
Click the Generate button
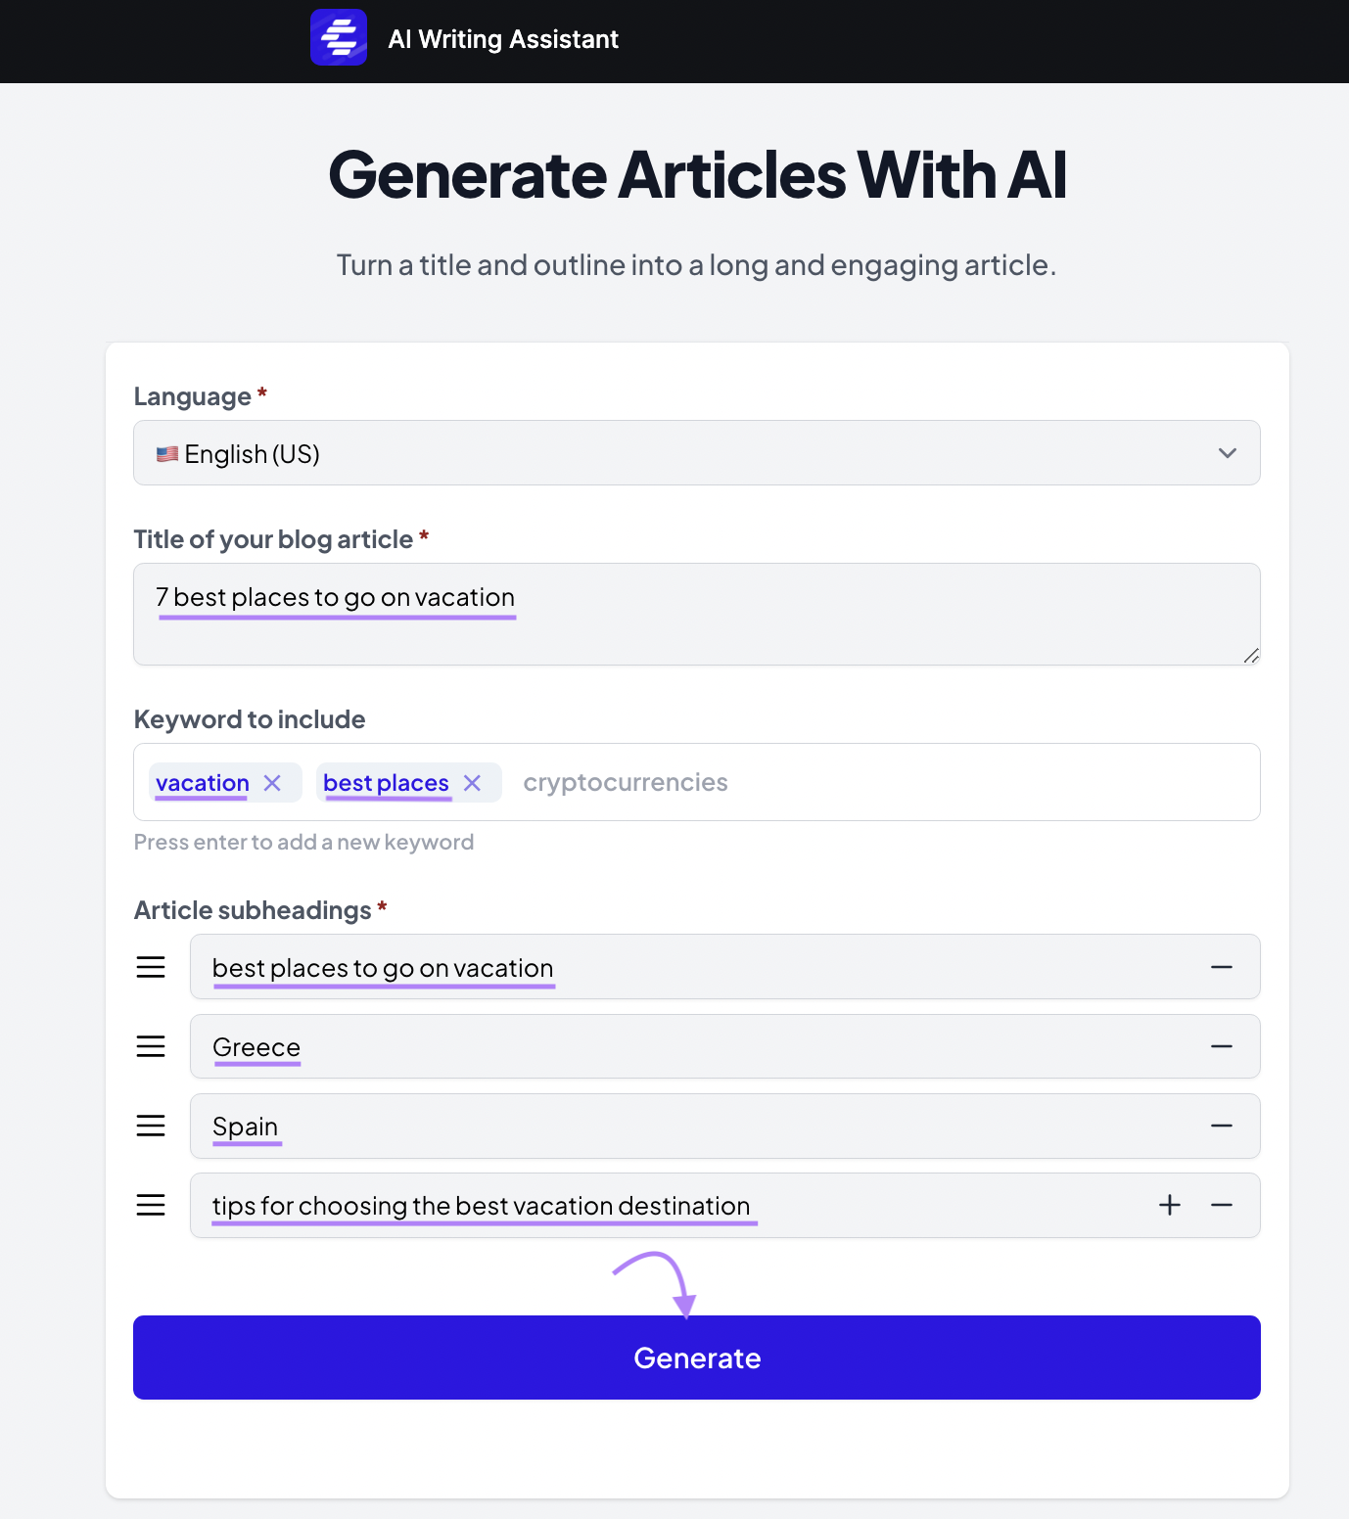coord(696,1358)
